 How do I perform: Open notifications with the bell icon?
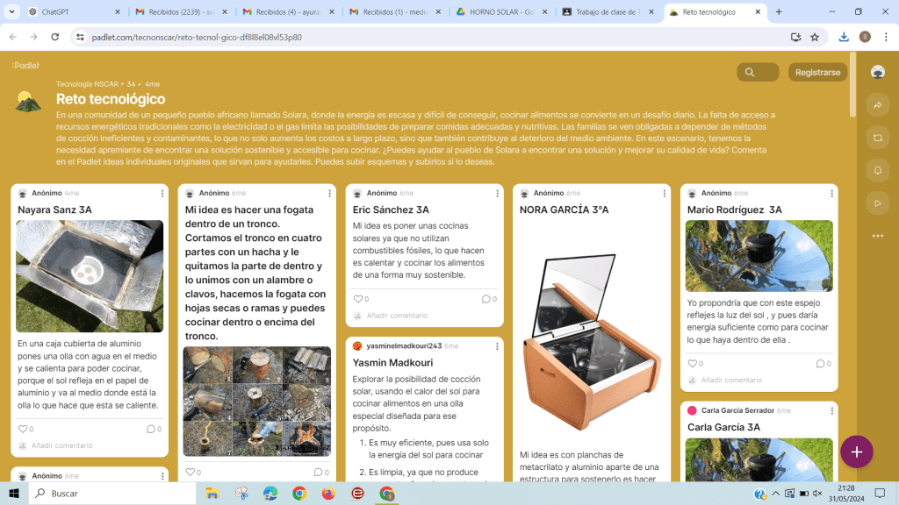877,170
